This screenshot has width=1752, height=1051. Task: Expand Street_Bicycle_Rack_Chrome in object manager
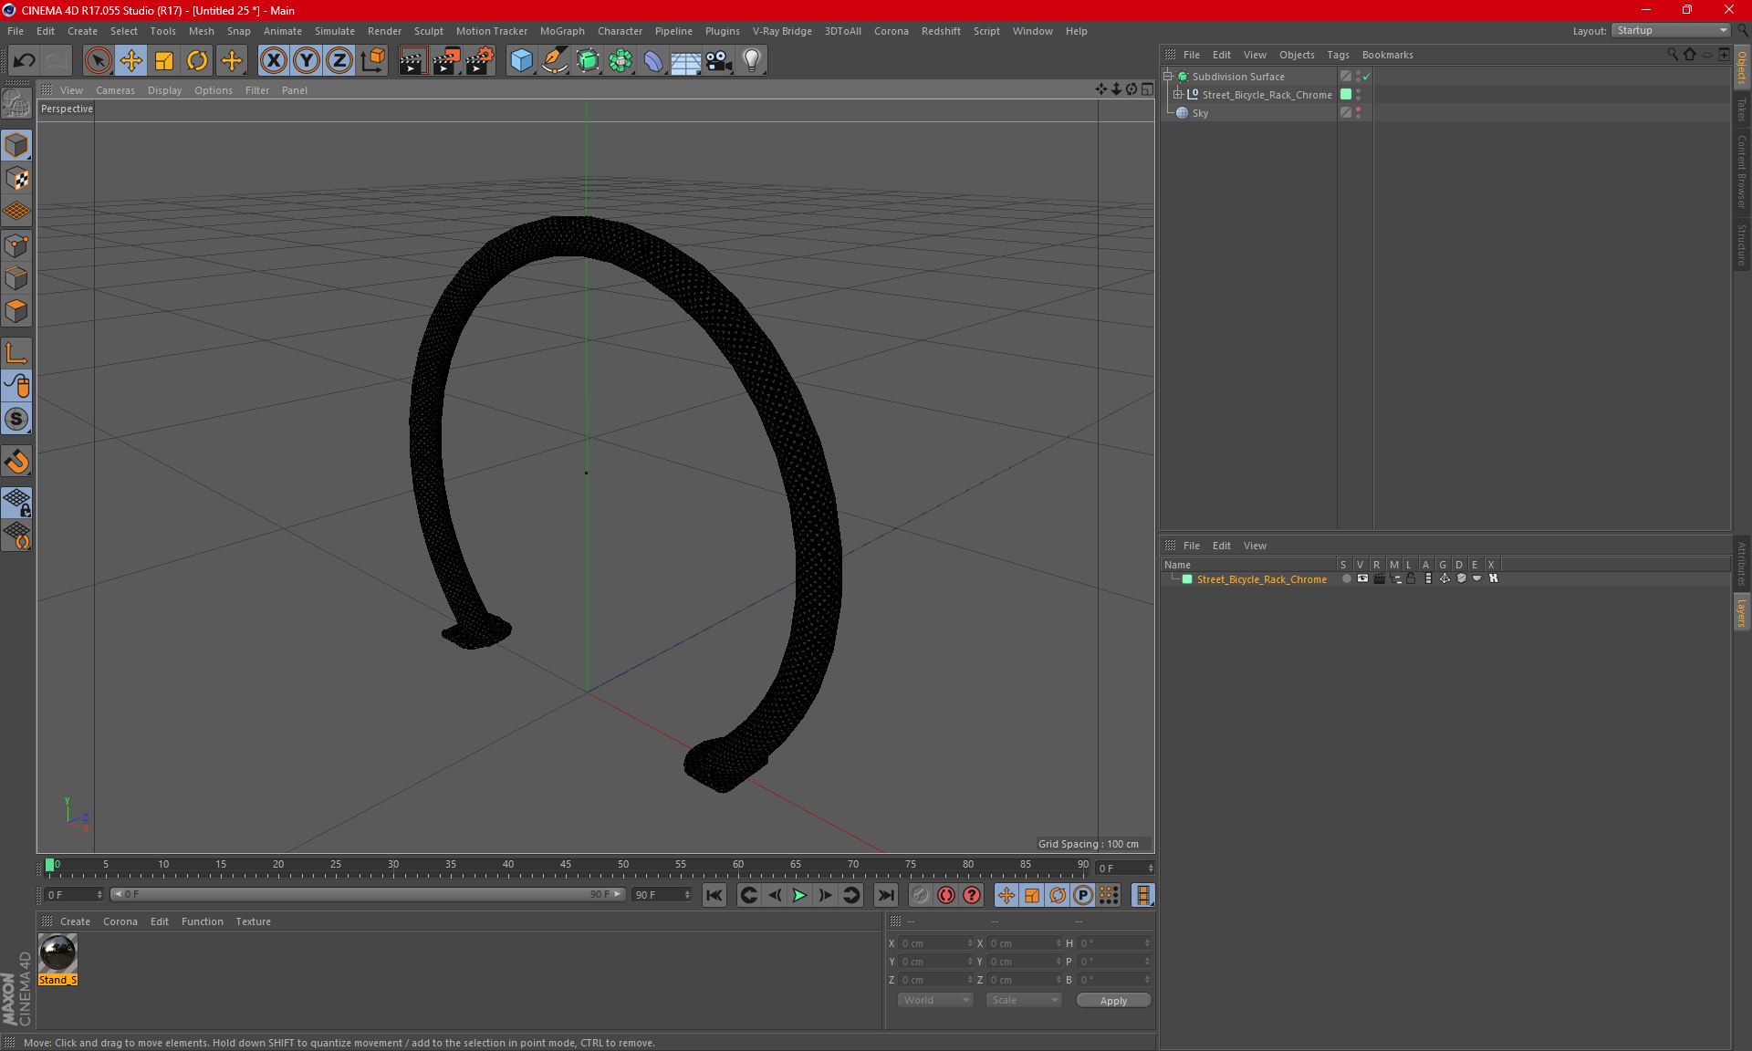(1178, 94)
